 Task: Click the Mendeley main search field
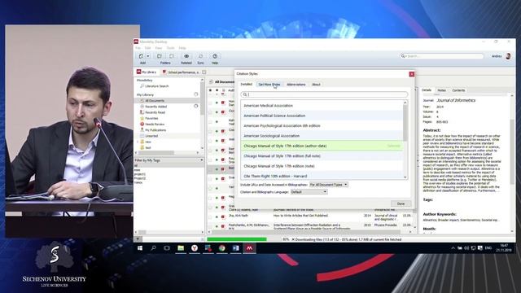pos(441,56)
